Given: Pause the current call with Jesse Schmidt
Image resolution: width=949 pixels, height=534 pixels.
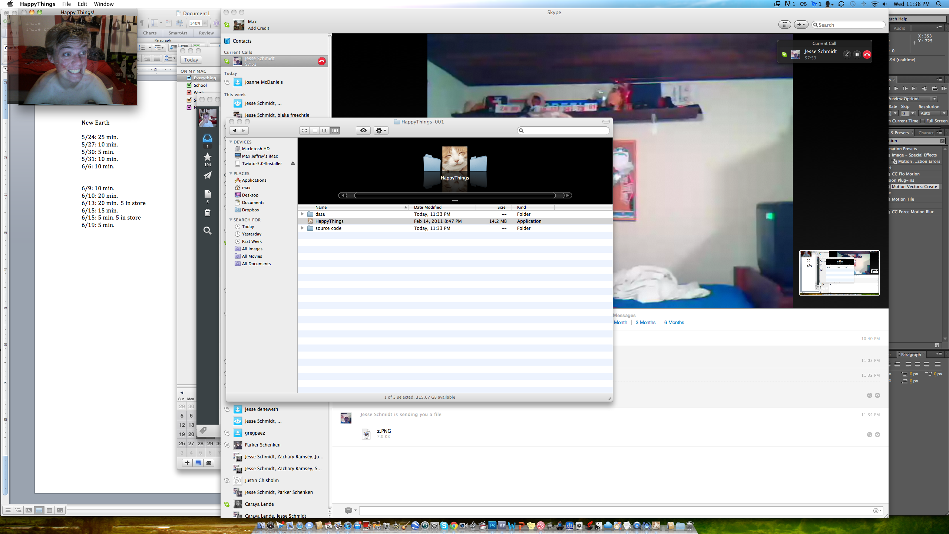Looking at the screenshot, I should point(857,55).
